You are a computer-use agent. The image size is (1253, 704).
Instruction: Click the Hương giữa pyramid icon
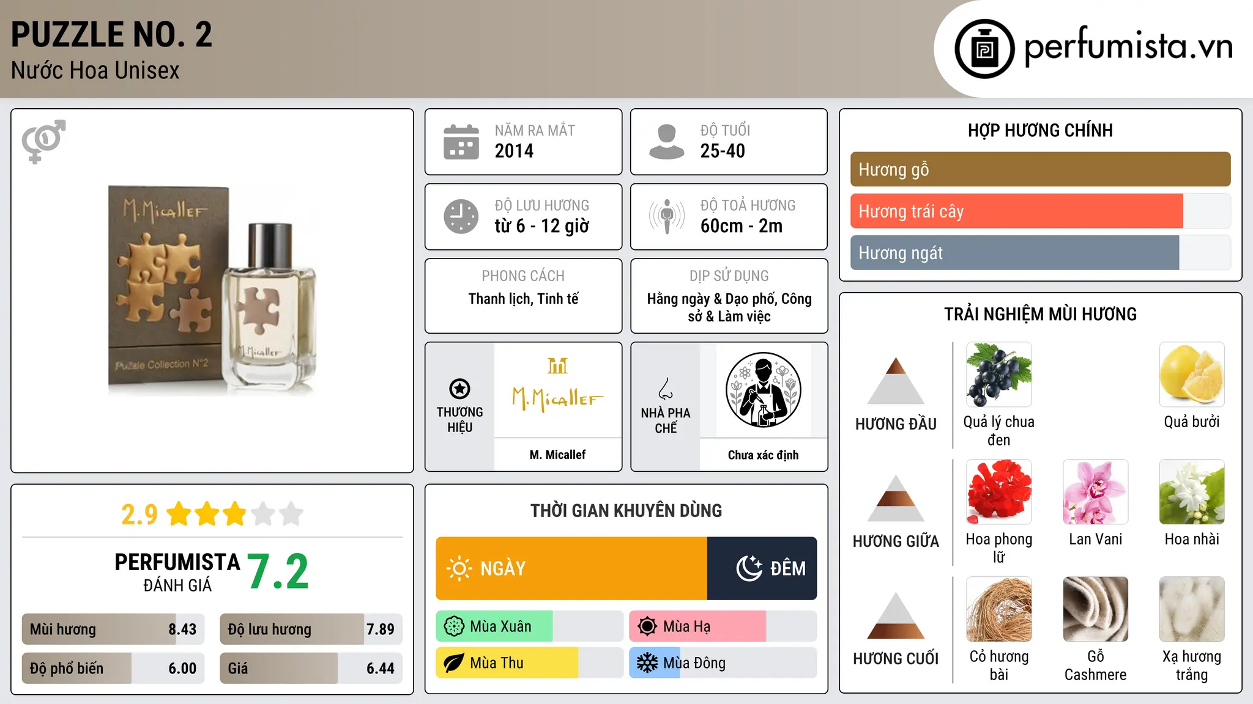tap(896, 498)
